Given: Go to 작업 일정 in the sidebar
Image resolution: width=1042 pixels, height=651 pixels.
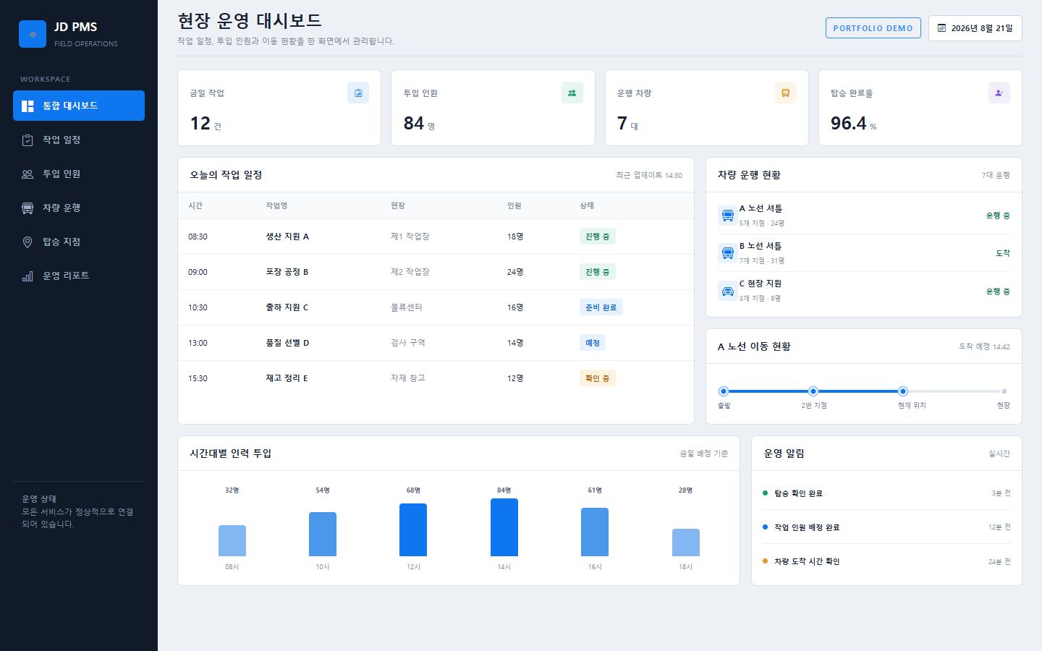Looking at the screenshot, I should point(79,140).
